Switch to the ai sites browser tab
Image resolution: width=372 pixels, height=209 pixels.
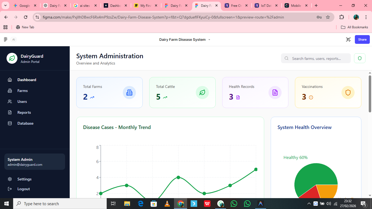pyautogui.click(x=85, y=5)
